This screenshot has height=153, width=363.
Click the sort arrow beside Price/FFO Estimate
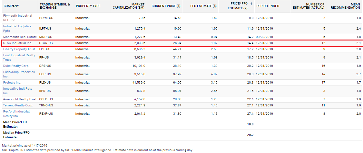pyautogui.click(x=251, y=4)
